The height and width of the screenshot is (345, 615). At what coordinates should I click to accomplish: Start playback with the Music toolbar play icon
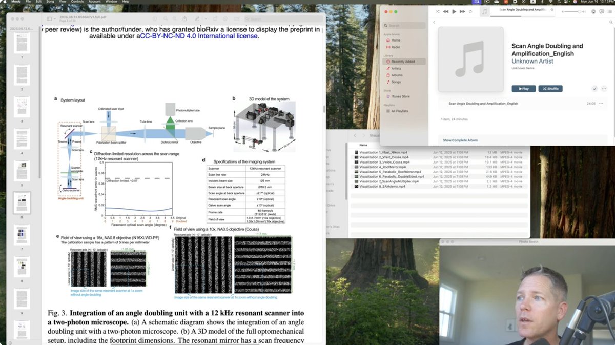454,11
